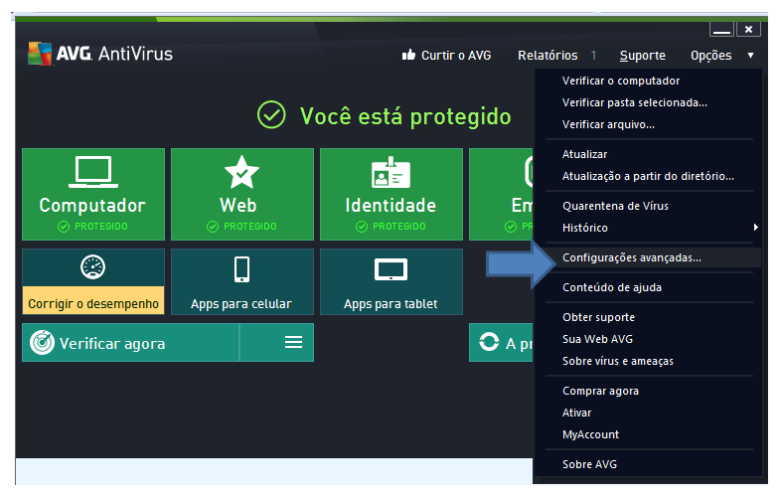
Task: Open the Relatórios menu
Action: click(547, 56)
